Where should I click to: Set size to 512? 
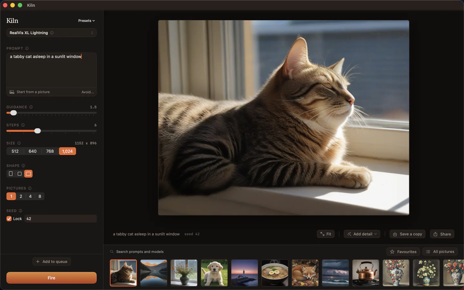[15, 151]
